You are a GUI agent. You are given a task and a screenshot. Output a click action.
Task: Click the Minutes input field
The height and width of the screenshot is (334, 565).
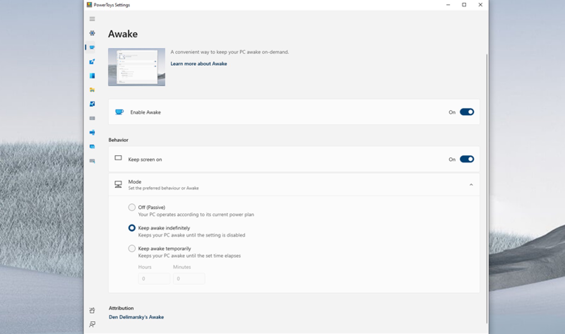189,279
